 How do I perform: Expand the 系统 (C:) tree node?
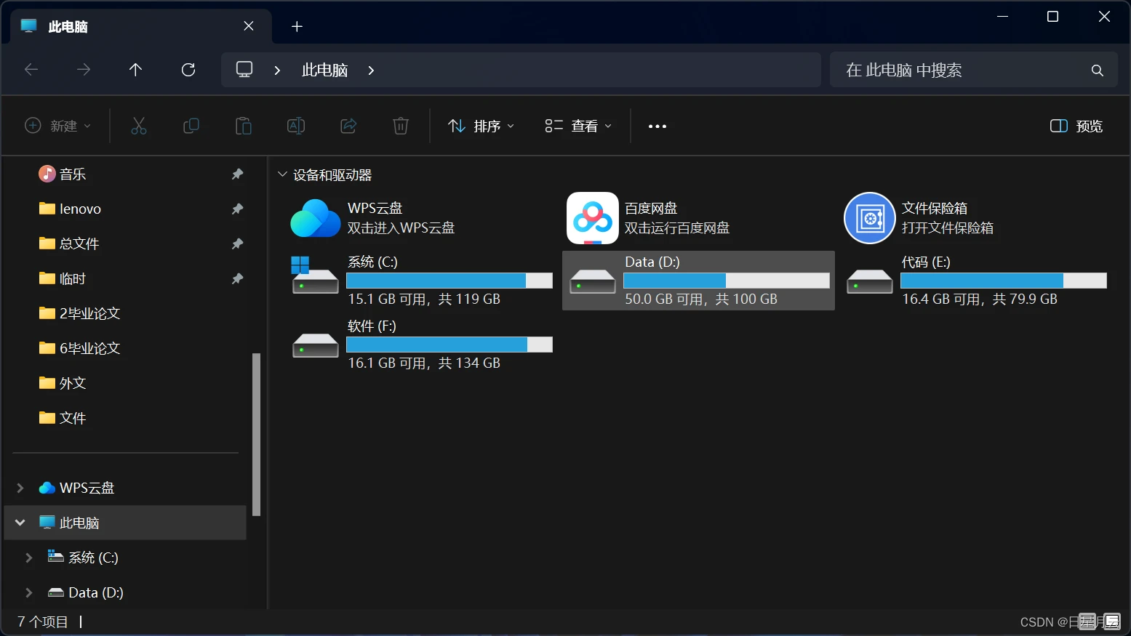pos(29,557)
